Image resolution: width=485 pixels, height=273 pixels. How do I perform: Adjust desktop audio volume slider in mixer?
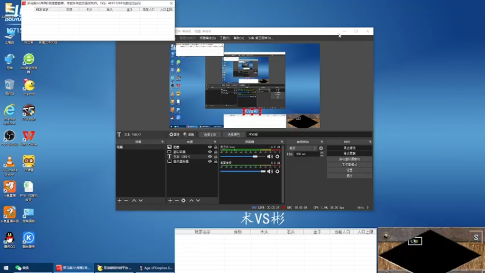243,171
